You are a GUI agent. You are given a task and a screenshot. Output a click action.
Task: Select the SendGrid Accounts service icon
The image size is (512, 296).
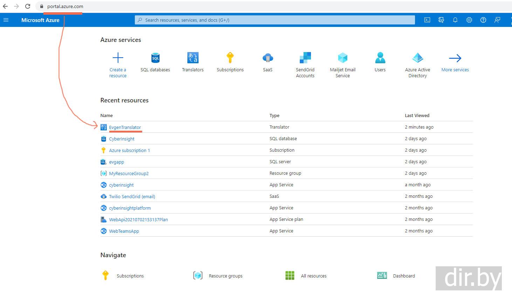point(305,58)
